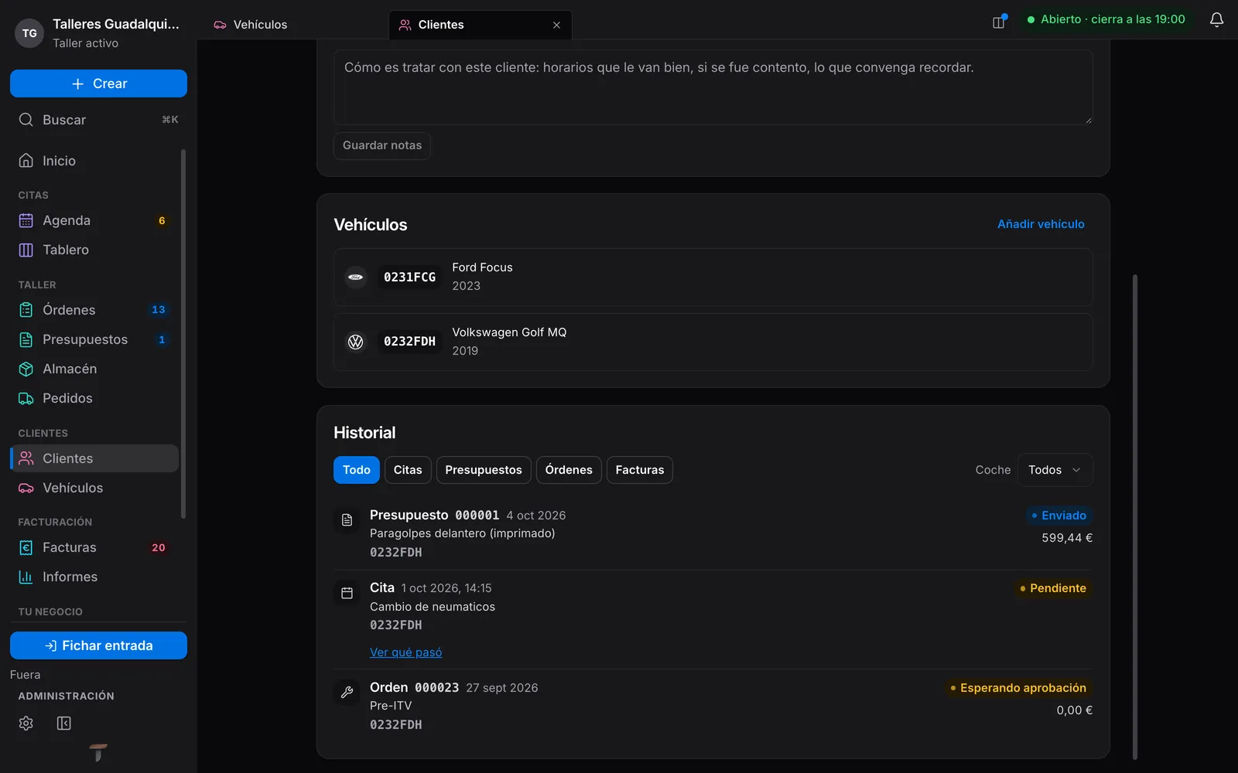
Task: Collapse the sidebar with panel icon
Action: (x=64, y=723)
